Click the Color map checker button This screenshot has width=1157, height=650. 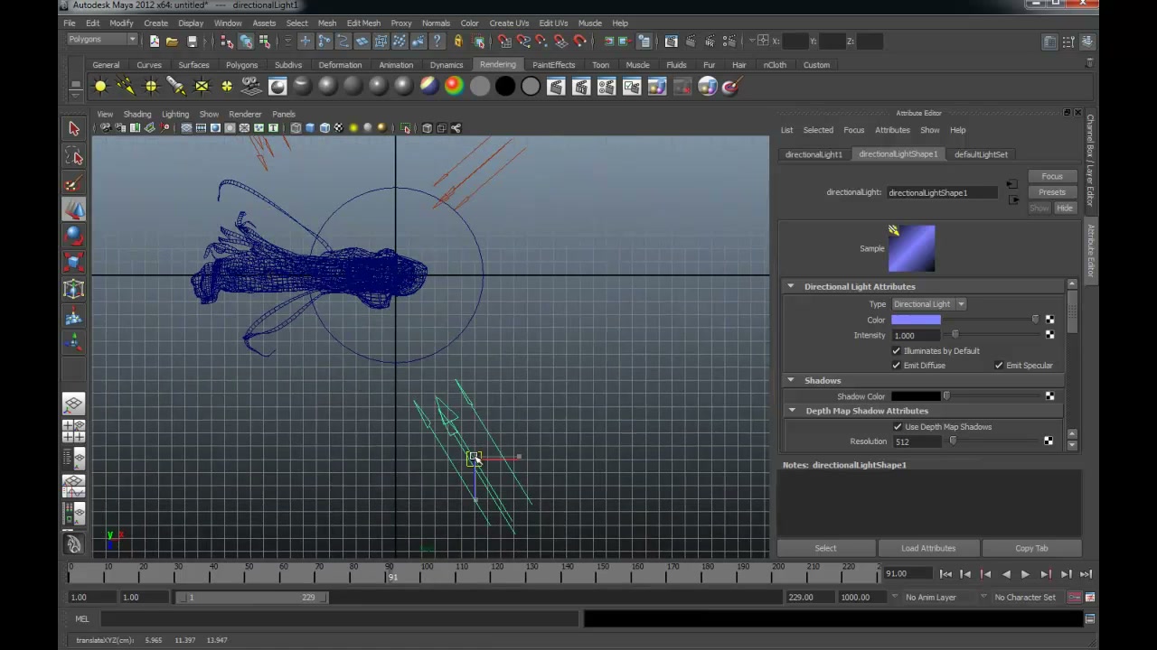1049,320
